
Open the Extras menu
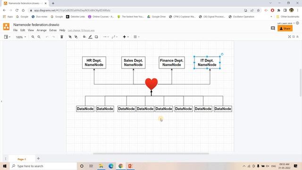click(53, 30)
